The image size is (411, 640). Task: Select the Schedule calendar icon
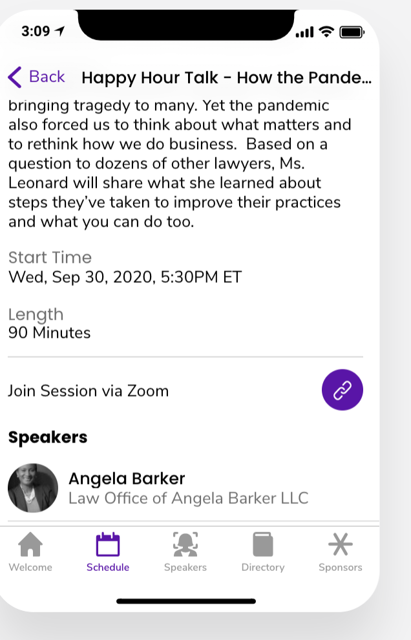point(108,544)
